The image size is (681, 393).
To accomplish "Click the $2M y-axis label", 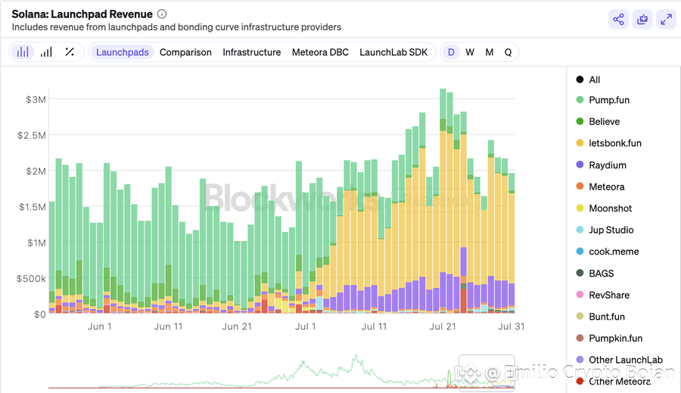I will click(x=36, y=171).
